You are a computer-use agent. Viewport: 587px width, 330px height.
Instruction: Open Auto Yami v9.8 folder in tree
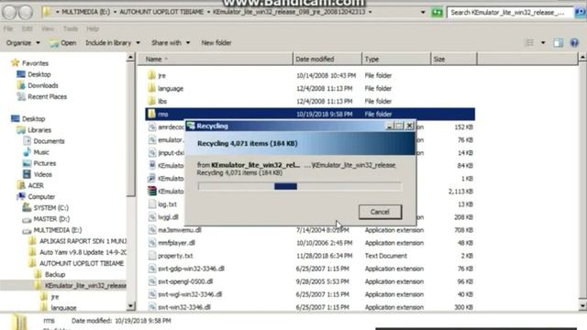[83, 252]
